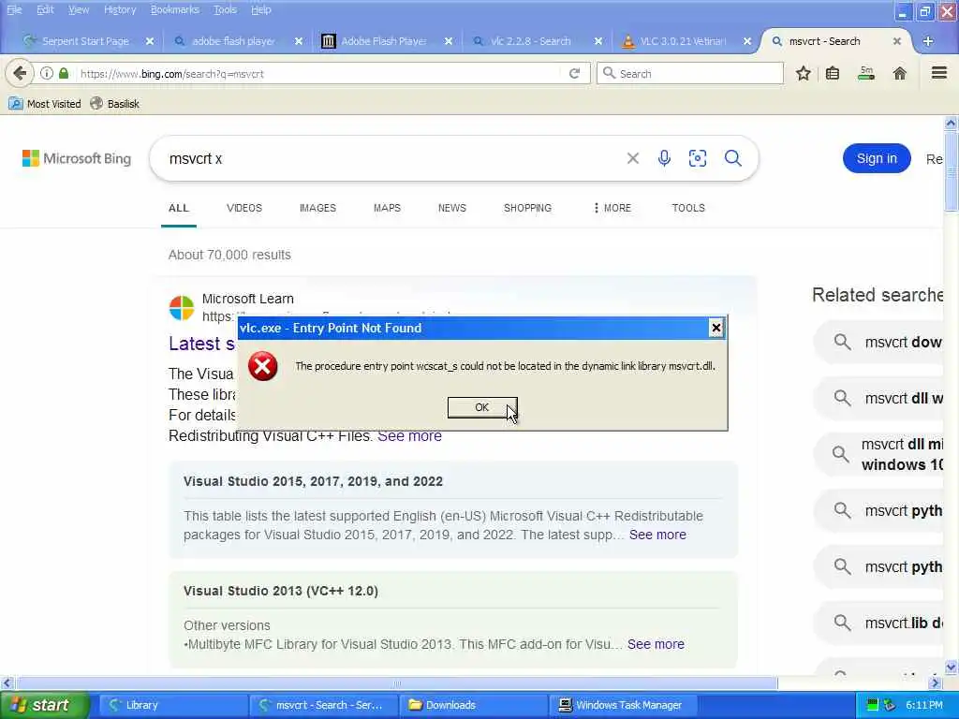The height and width of the screenshot is (719, 959).
Task: Select the IMAGES search tab
Action: 317,208
